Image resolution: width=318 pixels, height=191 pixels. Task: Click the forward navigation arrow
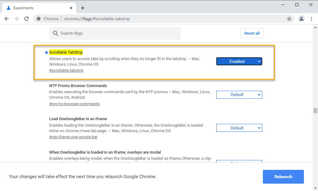[17, 19]
